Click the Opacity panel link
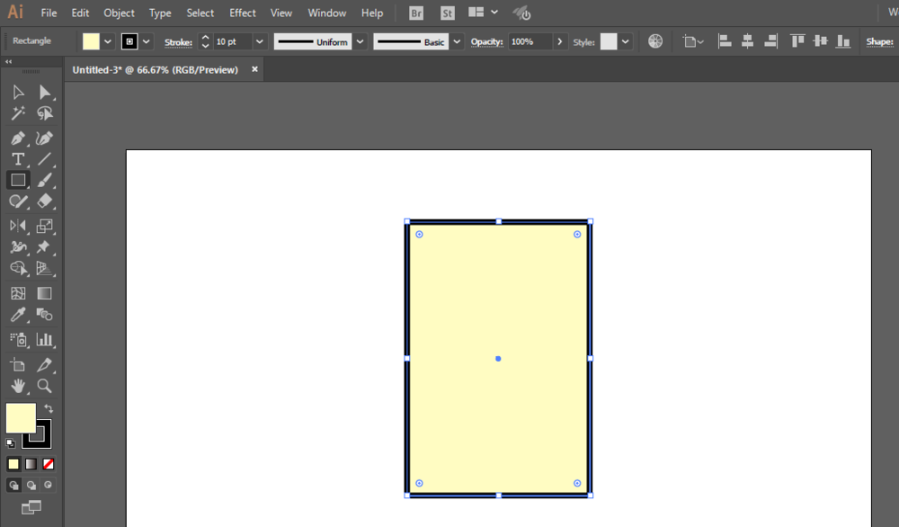This screenshot has height=527, width=899. click(x=486, y=42)
